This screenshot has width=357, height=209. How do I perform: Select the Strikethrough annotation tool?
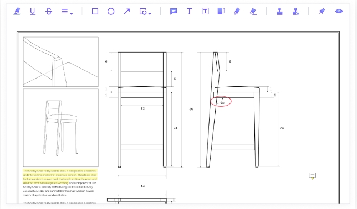pos(49,11)
